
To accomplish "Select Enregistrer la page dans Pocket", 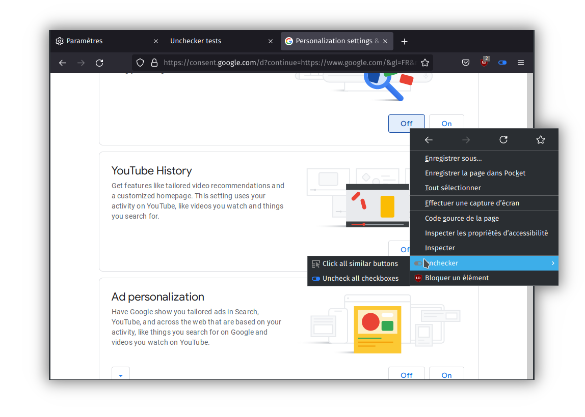I will pyautogui.click(x=484, y=173).
